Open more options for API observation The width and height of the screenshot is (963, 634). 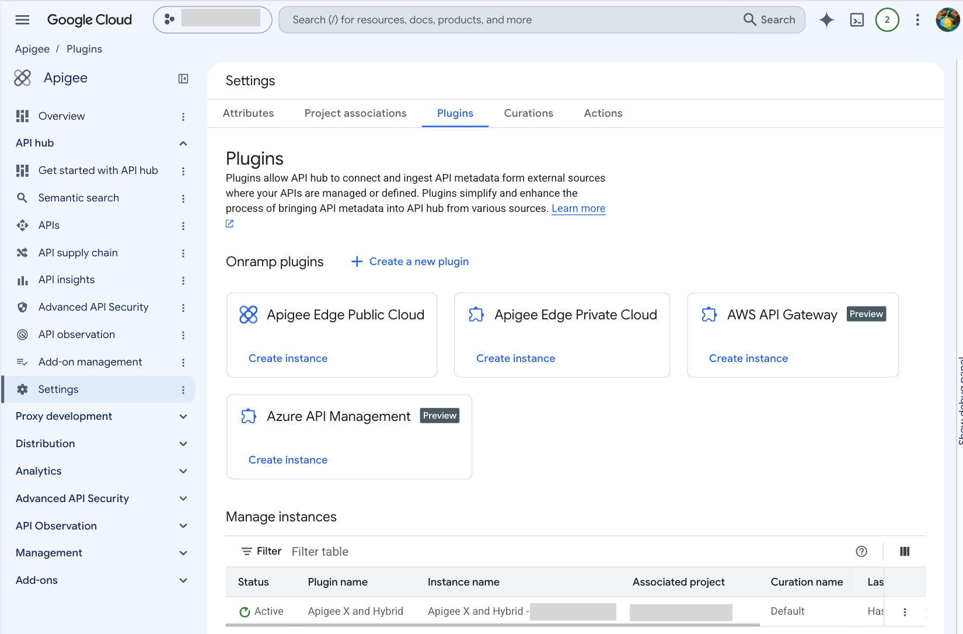coord(183,335)
